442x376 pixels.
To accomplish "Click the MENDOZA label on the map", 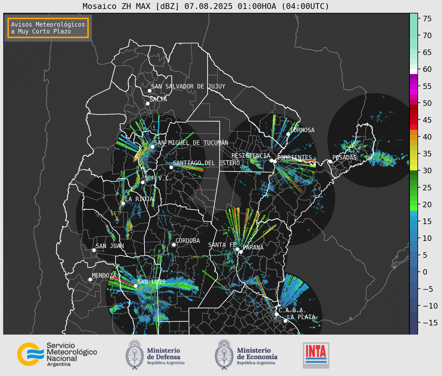I will [x=104, y=275].
